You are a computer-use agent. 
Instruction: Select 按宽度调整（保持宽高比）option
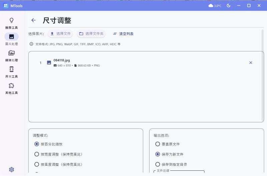pos(58,154)
